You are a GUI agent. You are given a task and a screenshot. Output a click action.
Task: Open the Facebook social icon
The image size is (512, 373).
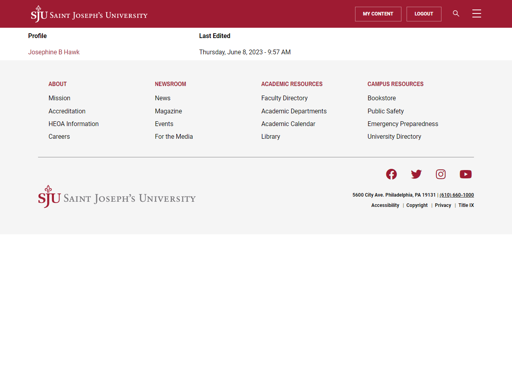pos(392,174)
